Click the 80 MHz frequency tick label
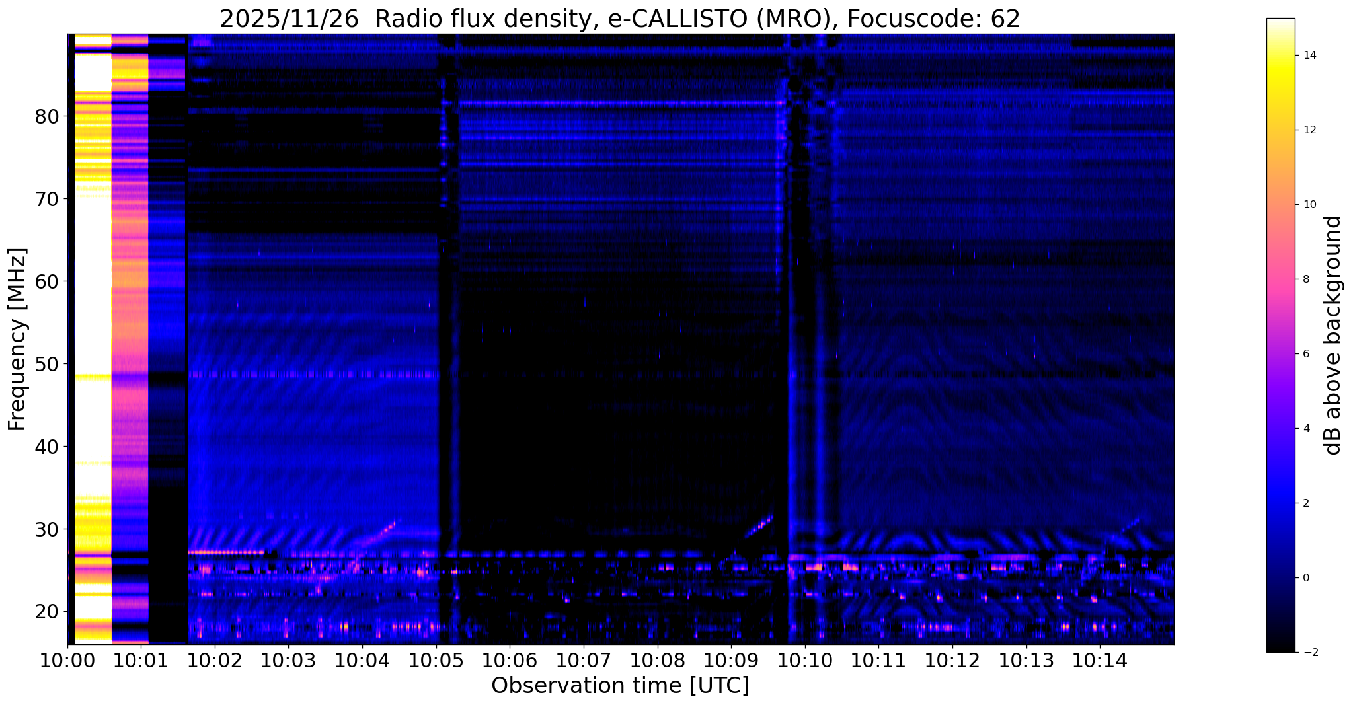Screen dimensions: 1353x705 coord(47,116)
